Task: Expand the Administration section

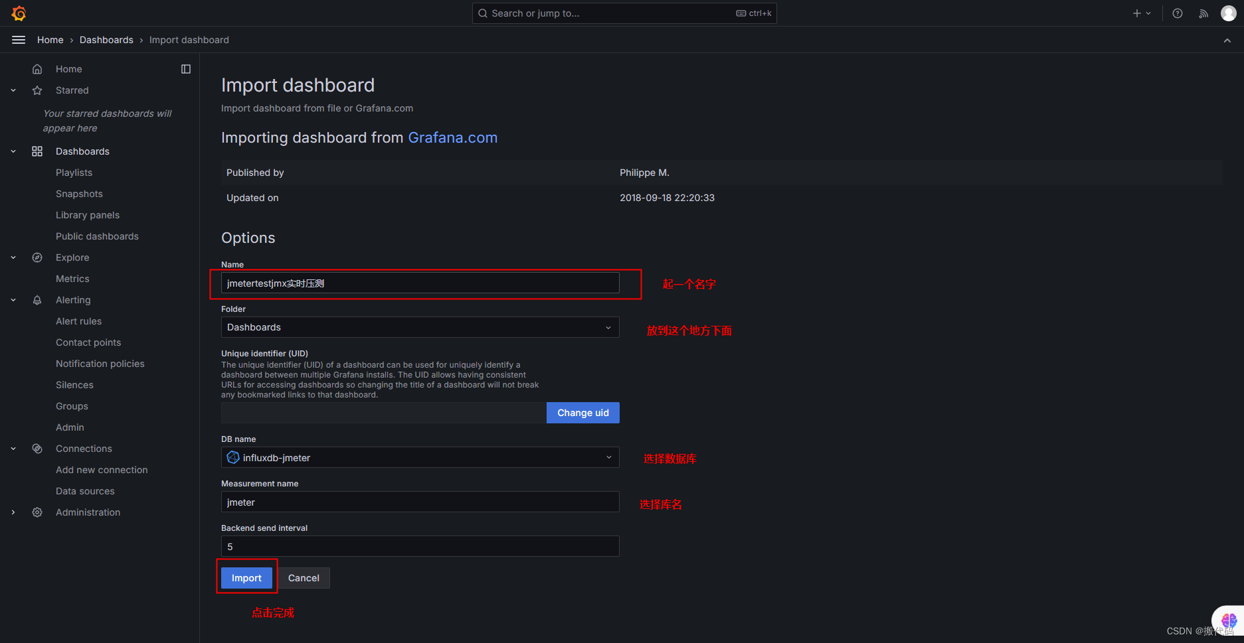Action: (13, 512)
